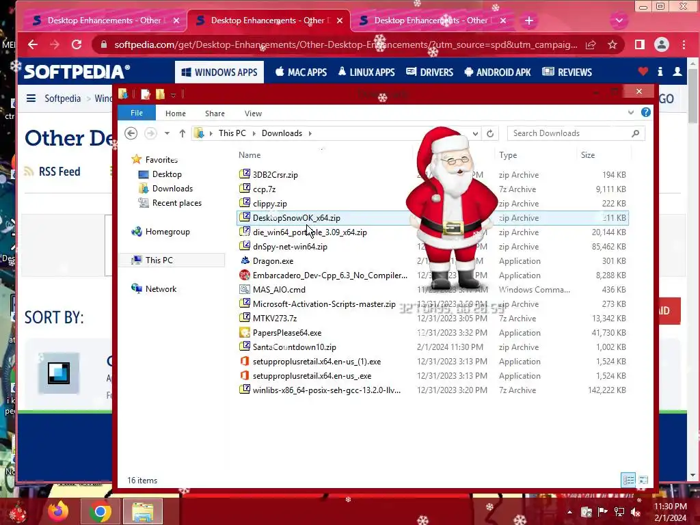Select winlibs-x86_64-posix-seh-gcc archive
The width and height of the screenshot is (700, 525).
coord(327,390)
